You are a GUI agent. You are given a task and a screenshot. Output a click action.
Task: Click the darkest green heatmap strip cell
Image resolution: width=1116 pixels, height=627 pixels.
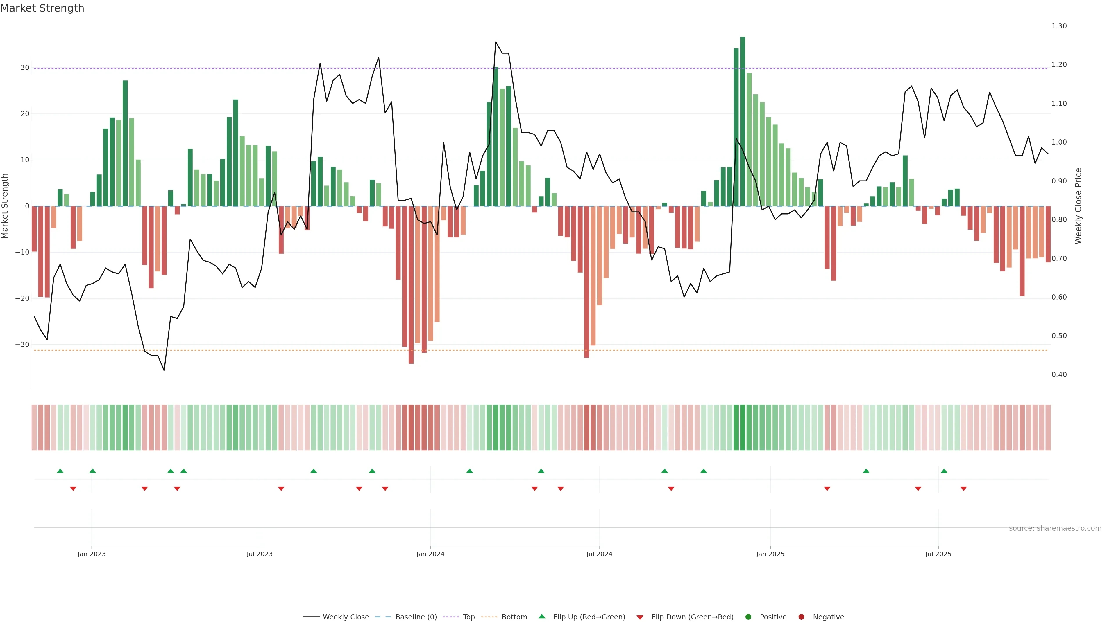tap(743, 428)
